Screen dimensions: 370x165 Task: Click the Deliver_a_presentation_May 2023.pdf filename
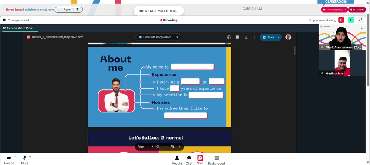point(57,37)
